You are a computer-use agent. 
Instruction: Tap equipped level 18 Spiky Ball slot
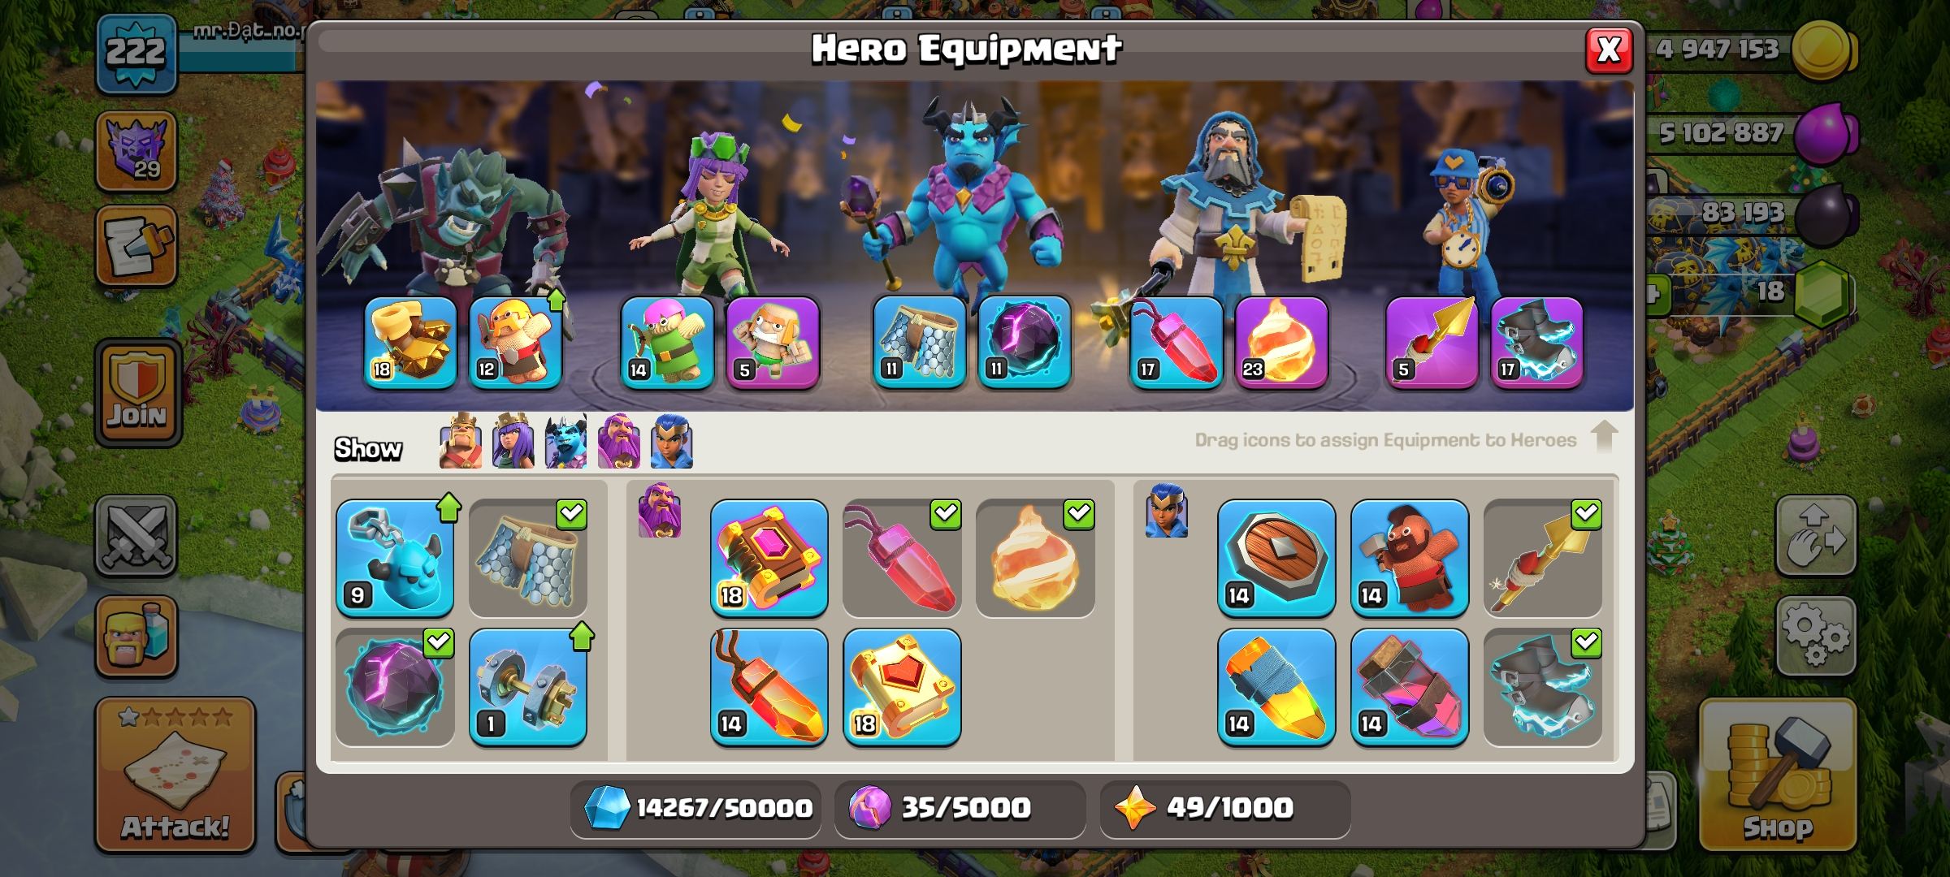pos(410,343)
